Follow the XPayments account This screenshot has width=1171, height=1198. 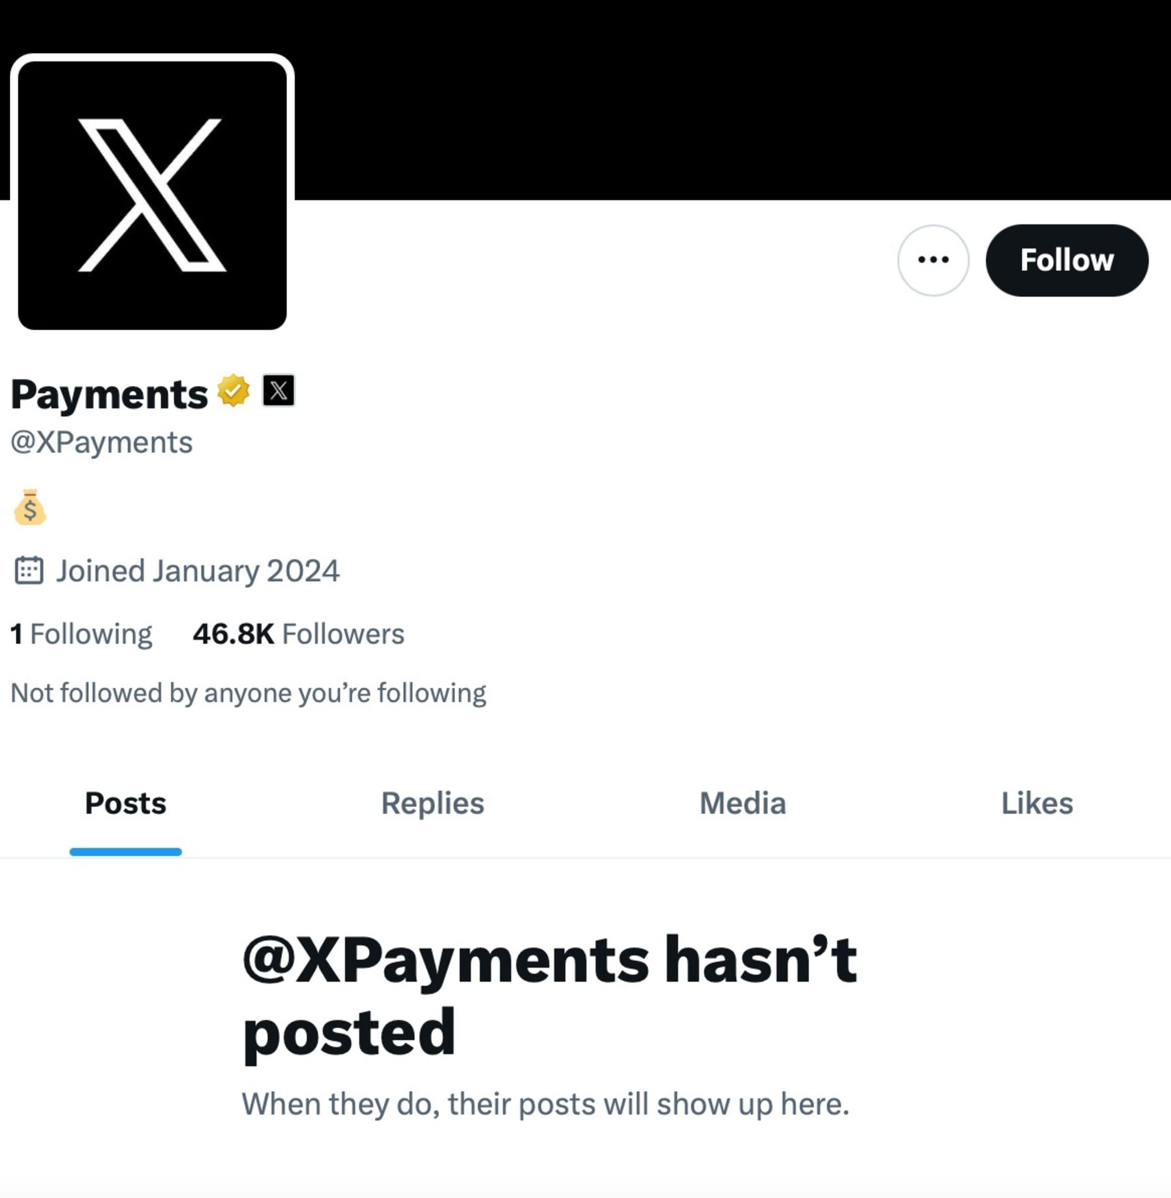point(1068,259)
